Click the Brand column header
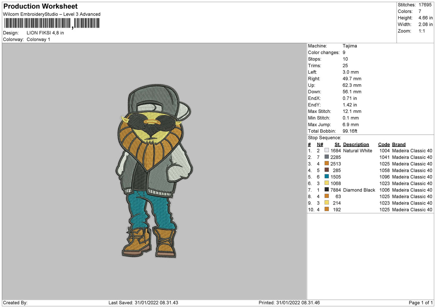 (399, 145)
